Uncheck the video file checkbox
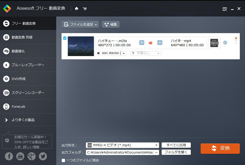This screenshot has width=245, height=165. click(65, 38)
